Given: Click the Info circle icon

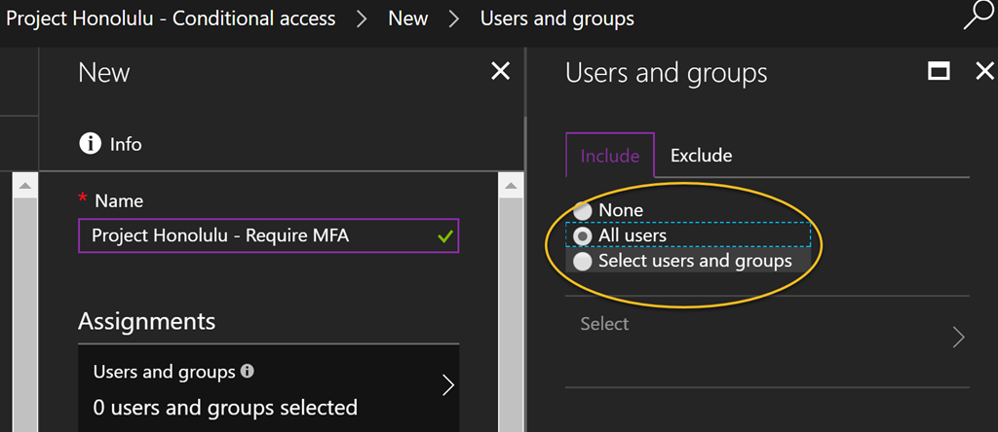Looking at the screenshot, I should (90, 144).
